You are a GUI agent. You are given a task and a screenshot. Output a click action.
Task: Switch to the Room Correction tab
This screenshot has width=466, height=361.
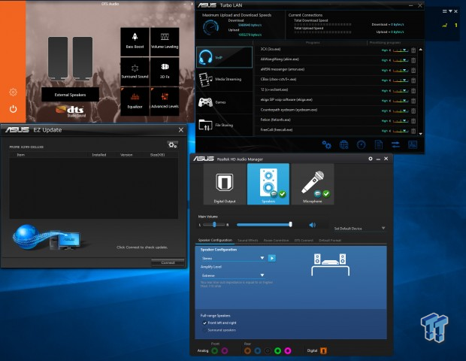point(276,240)
